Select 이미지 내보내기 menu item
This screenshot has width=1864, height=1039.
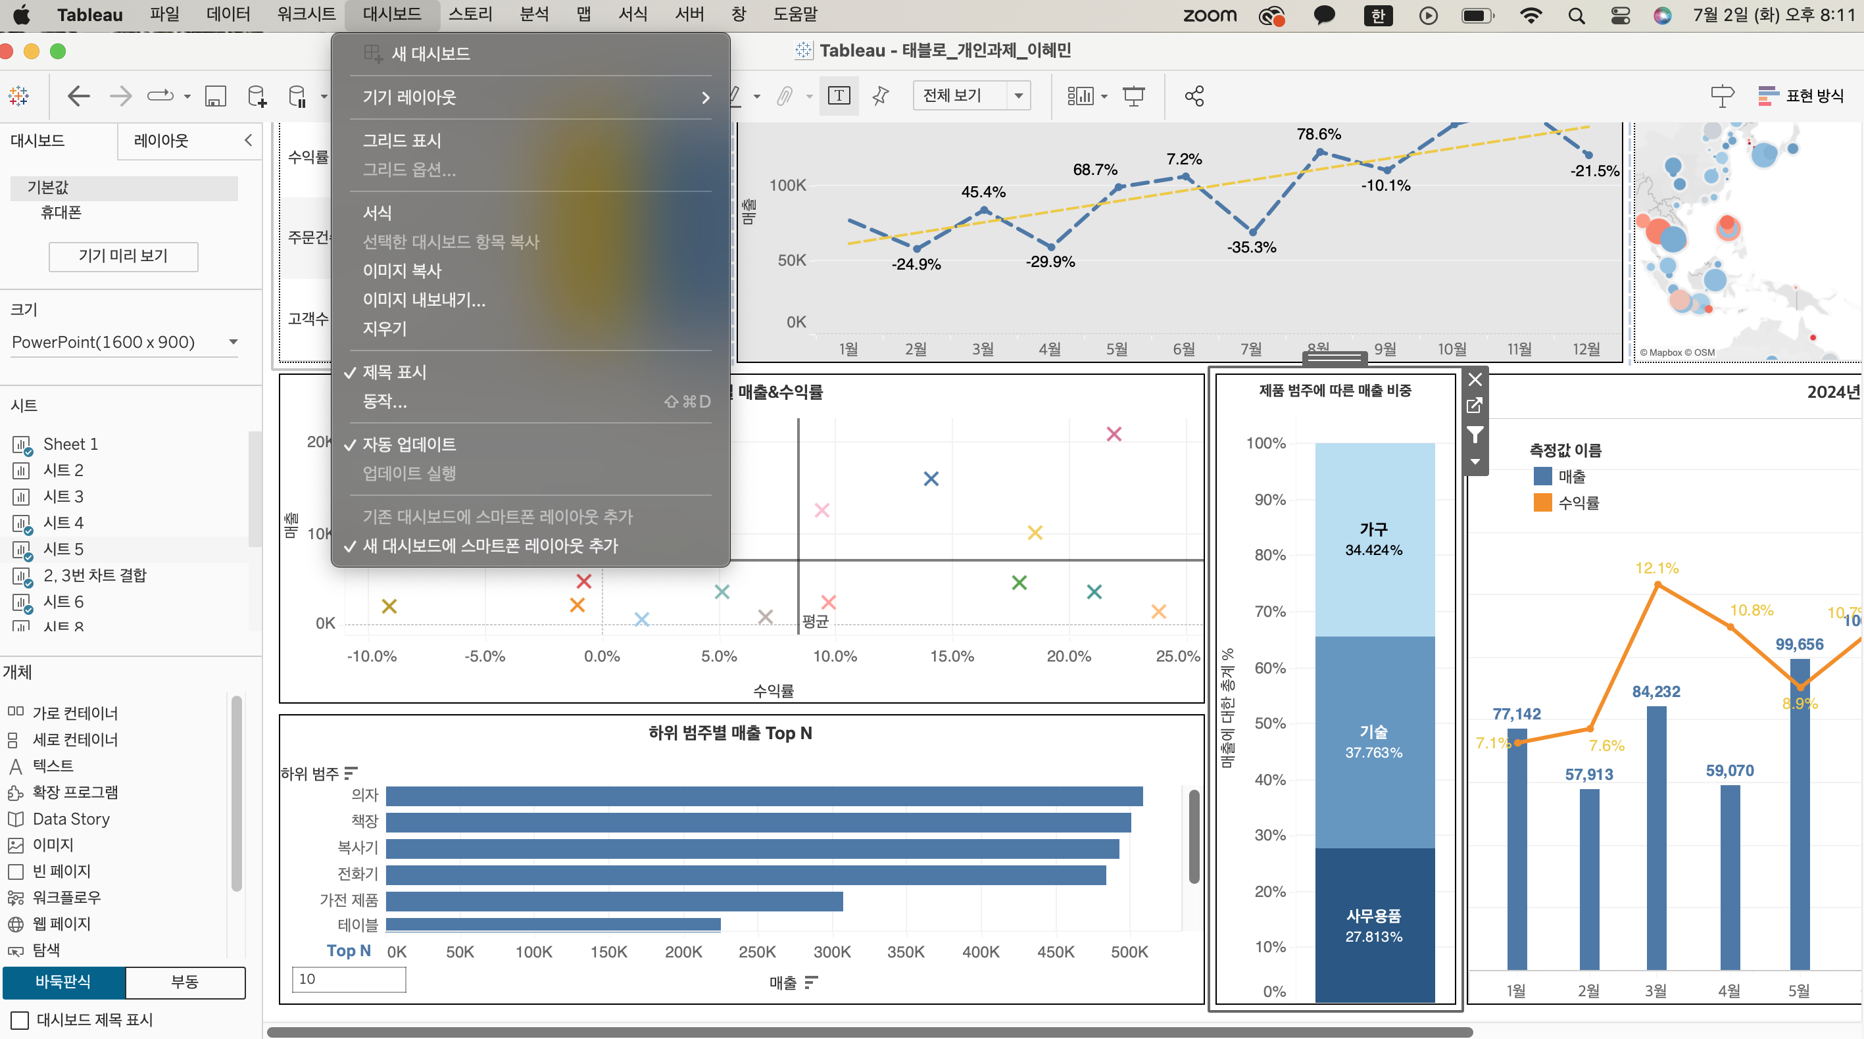coord(424,300)
